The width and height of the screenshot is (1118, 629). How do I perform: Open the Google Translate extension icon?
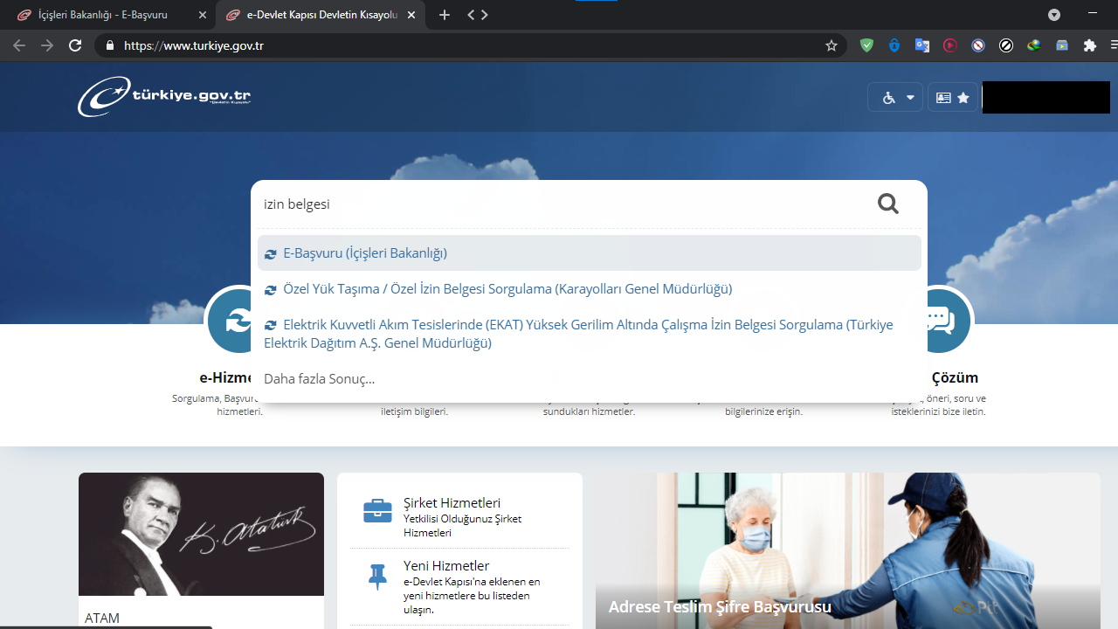(921, 45)
